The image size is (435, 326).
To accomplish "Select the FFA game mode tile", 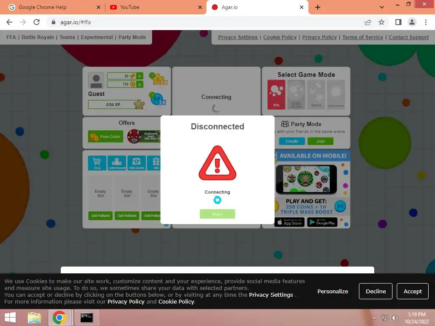I will (x=276, y=95).
